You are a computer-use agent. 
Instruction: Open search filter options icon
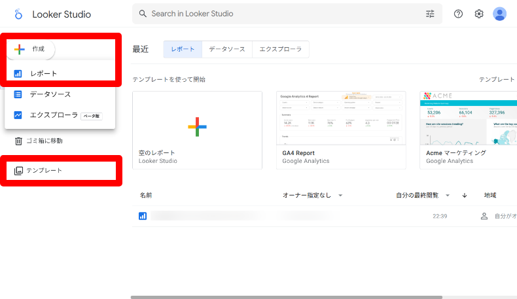point(430,14)
